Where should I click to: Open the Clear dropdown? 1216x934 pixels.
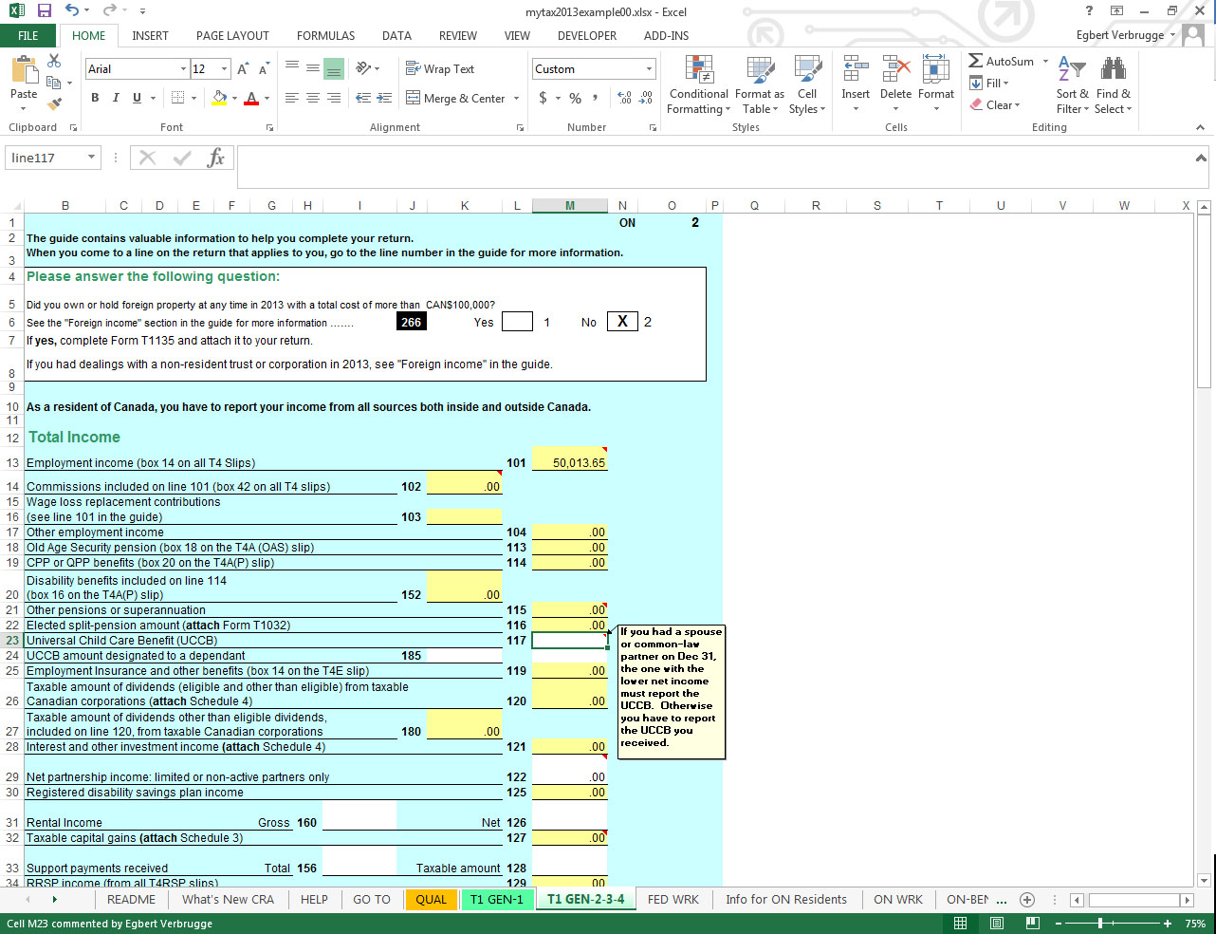[995, 104]
